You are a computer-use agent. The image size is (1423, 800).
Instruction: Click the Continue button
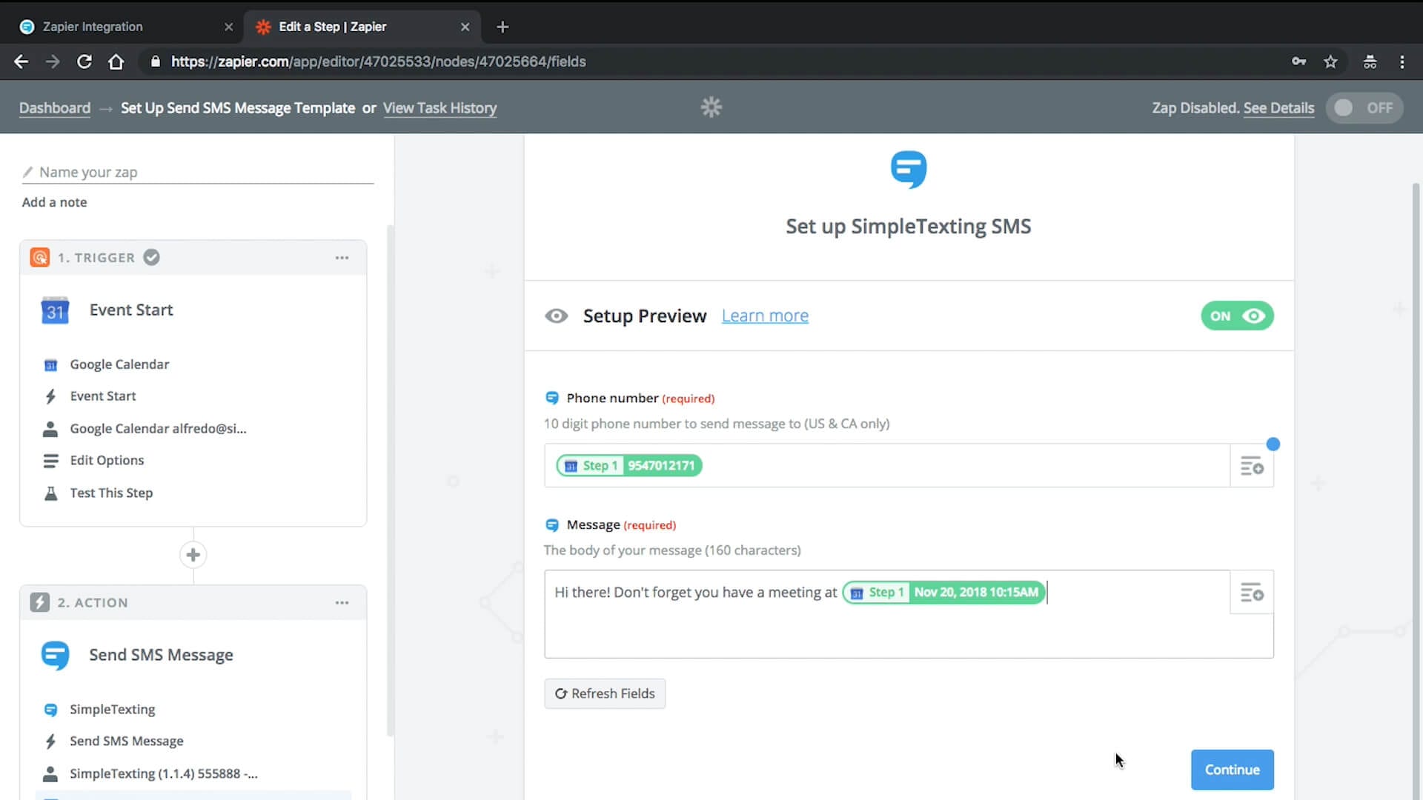coord(1232,770)
